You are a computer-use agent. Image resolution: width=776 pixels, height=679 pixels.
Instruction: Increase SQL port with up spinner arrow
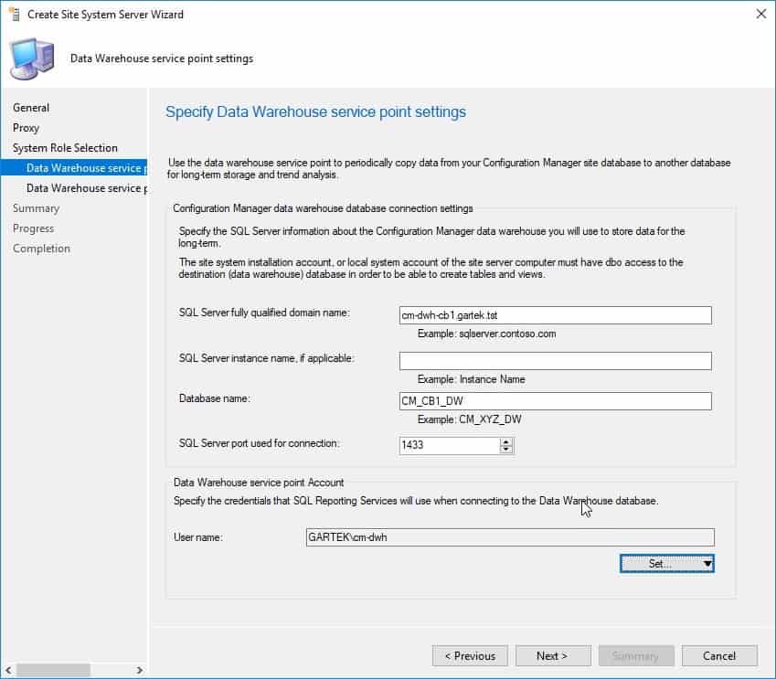[x=506, y=441]
